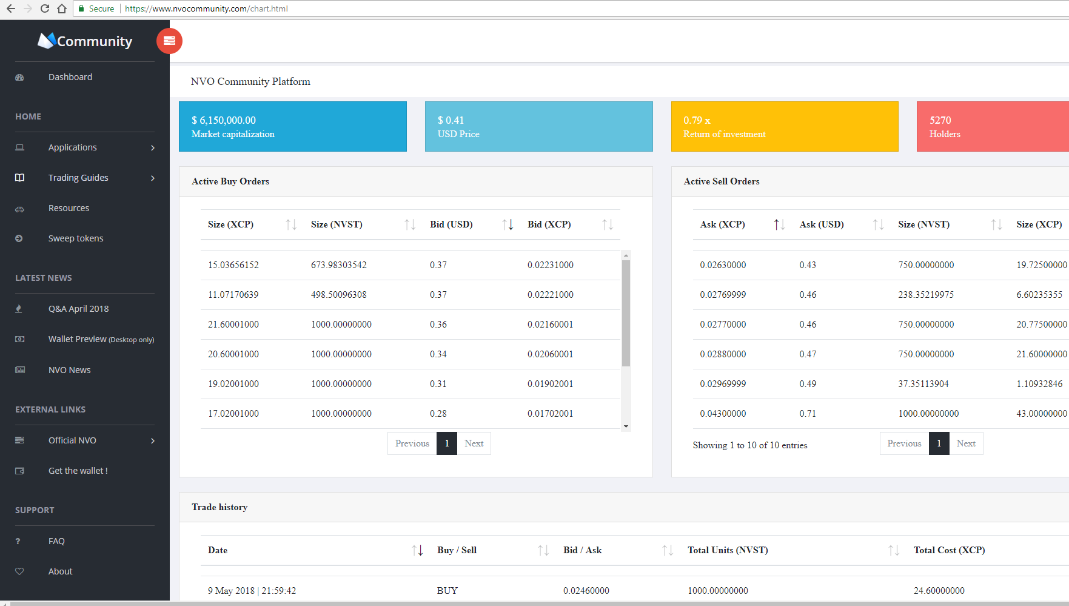Screen dimensions: 1069x606
Task: Click Previous in Active Sell Orders pagination
Action: (x=904, y=443)
